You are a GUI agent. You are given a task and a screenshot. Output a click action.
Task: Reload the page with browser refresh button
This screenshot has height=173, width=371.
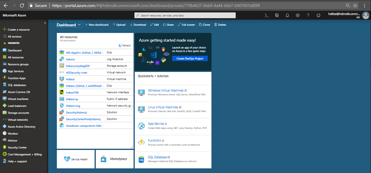point(22,5)
